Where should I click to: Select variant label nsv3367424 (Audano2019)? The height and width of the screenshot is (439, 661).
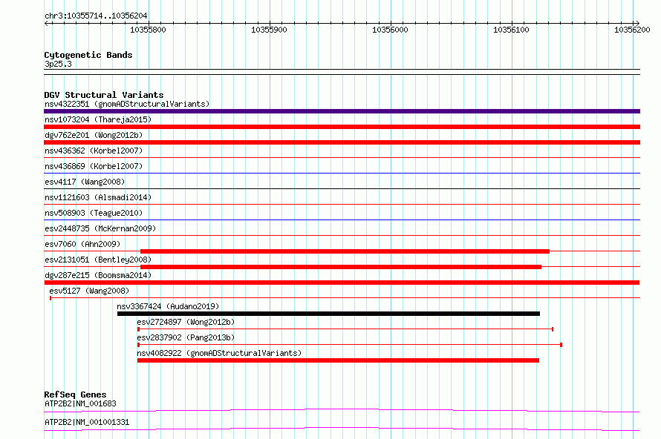click(168, 306)
